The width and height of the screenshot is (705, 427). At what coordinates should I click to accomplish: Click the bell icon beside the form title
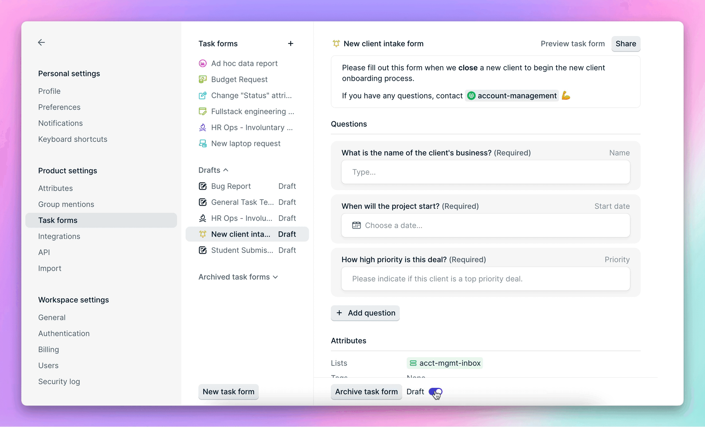pyautogui.click(x=336, y=43)
